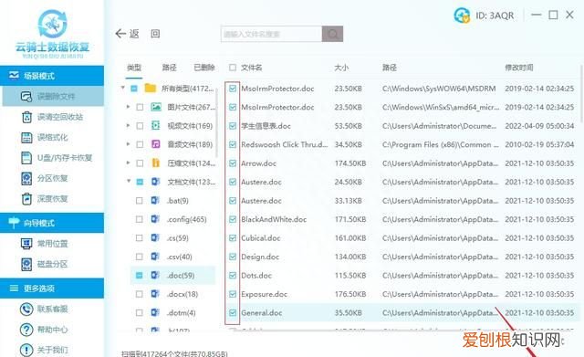Image resolution: width=584 pixels, height=357 pixels.
Task: Select the Redswoosh Click Thru file name
Action: (x=284, y=144)
